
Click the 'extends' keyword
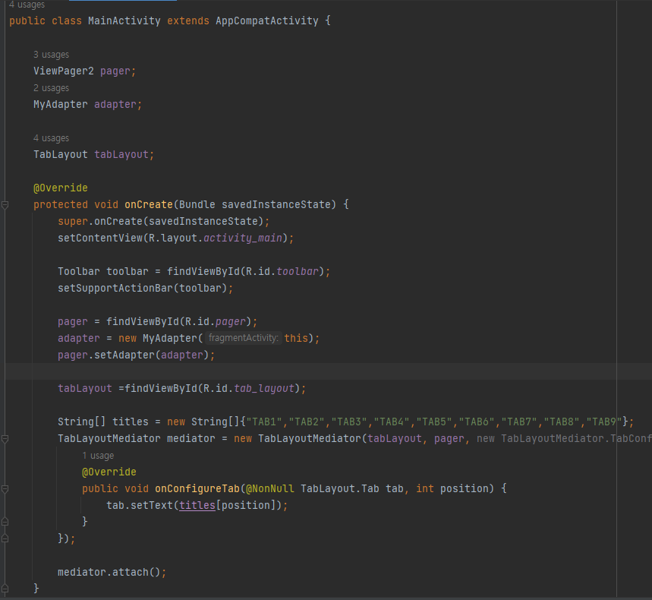(188, 21)
